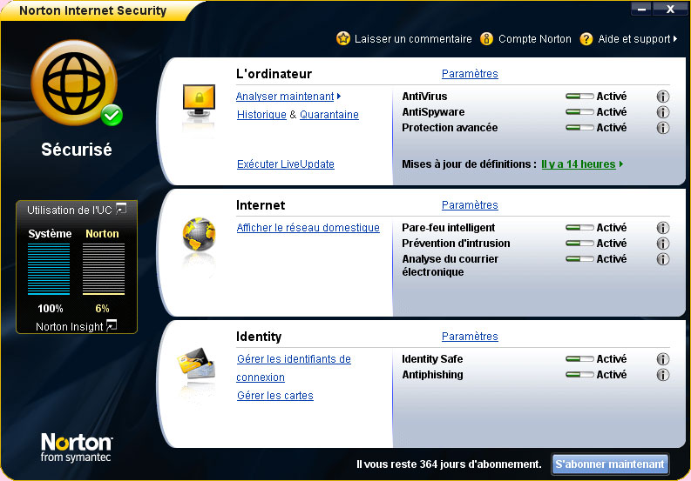Click the Identity credit cards icon
The image size is (691, 481).
(197, 366)
